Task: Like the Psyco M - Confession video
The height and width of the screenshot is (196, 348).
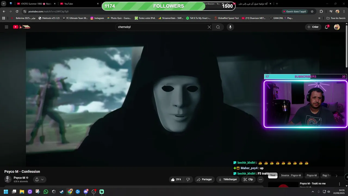Action: tap(176, 179)
